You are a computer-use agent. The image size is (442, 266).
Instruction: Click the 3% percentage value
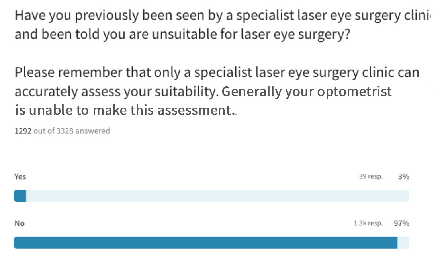tap(403, 177)
